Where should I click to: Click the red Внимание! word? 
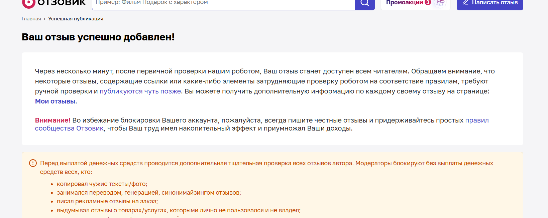(53, 120)
